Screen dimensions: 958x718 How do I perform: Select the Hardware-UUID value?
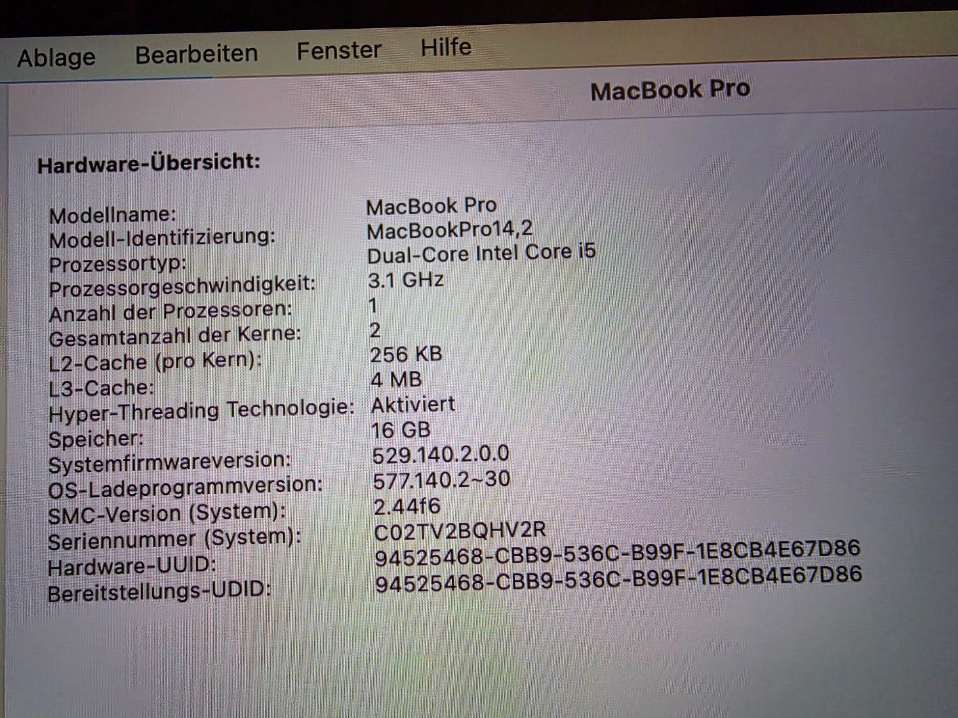tap(618, 553)
